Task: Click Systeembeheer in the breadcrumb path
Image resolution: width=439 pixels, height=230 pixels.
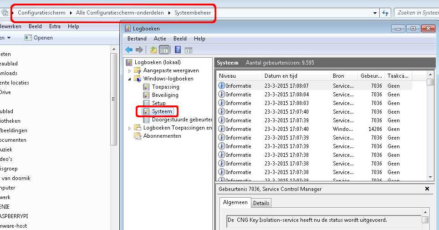Action: pyautogui.click(x=193, y=13)
